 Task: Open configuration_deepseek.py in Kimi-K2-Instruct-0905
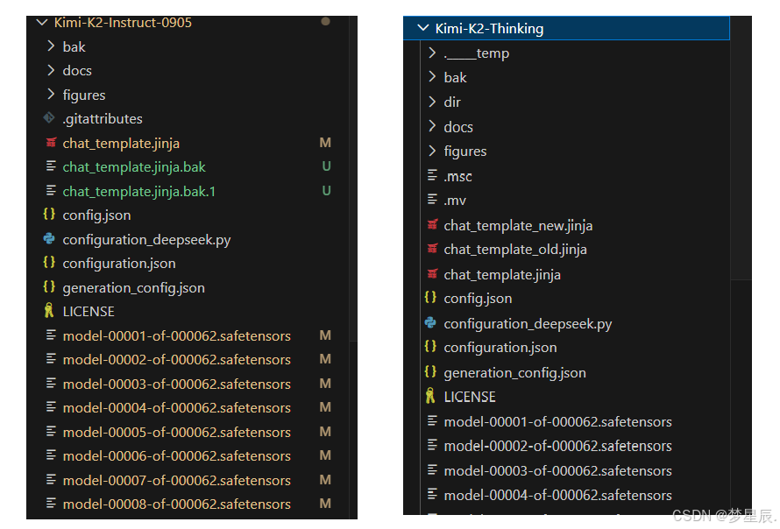146,240
